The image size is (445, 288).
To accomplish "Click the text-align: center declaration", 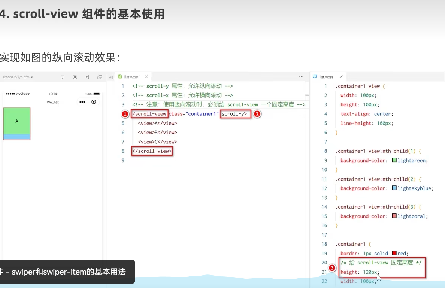I will (367, 114).
